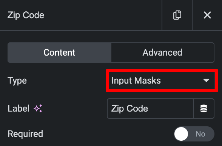Screen dimensions: 222x146
Task: Click the pink stars icon after Label
Action: pos(38,109)
